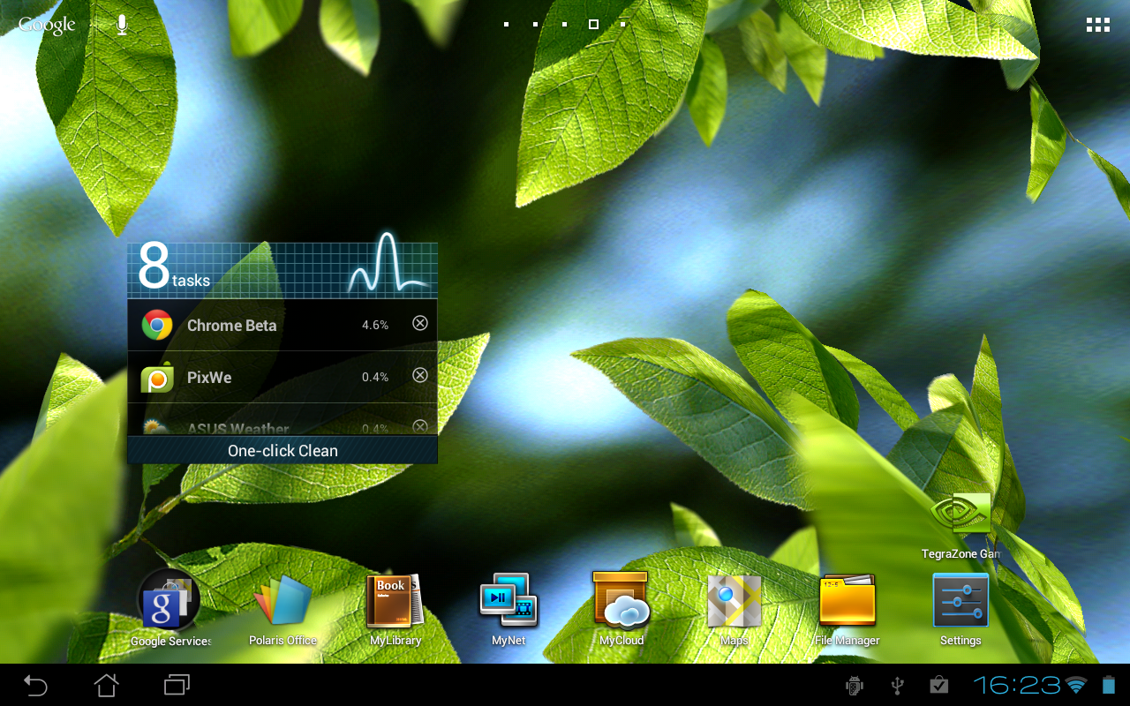Open MyCloud app icon

[x=621, y=601]
